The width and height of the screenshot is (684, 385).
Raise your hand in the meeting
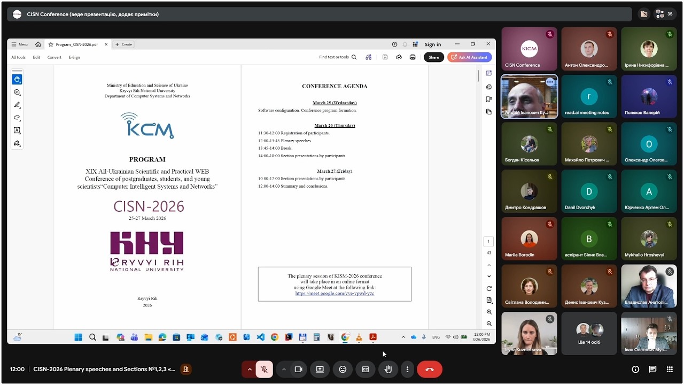pos(388,369)
